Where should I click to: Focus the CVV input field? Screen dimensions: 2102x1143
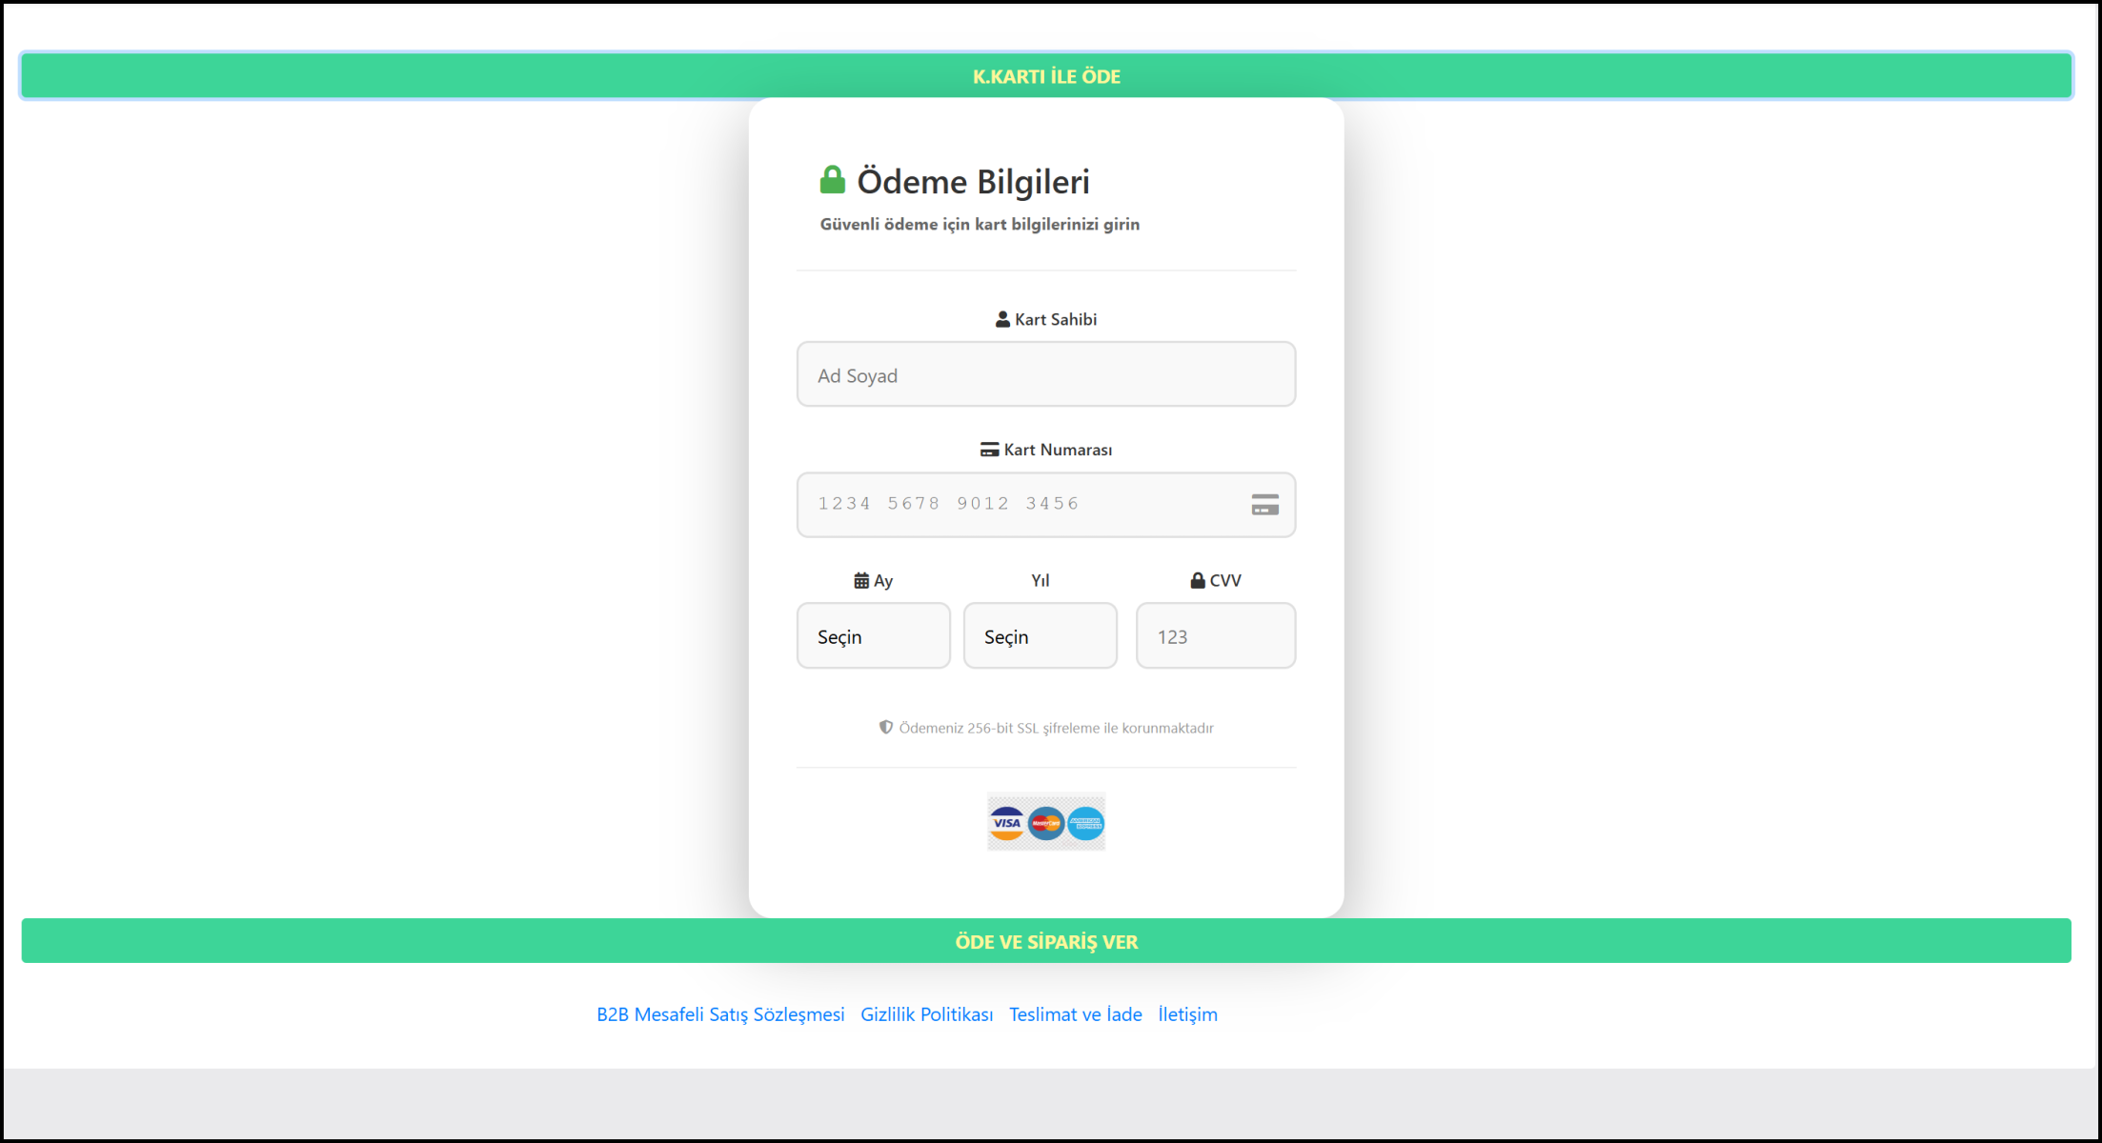[x=1215, y=636]
